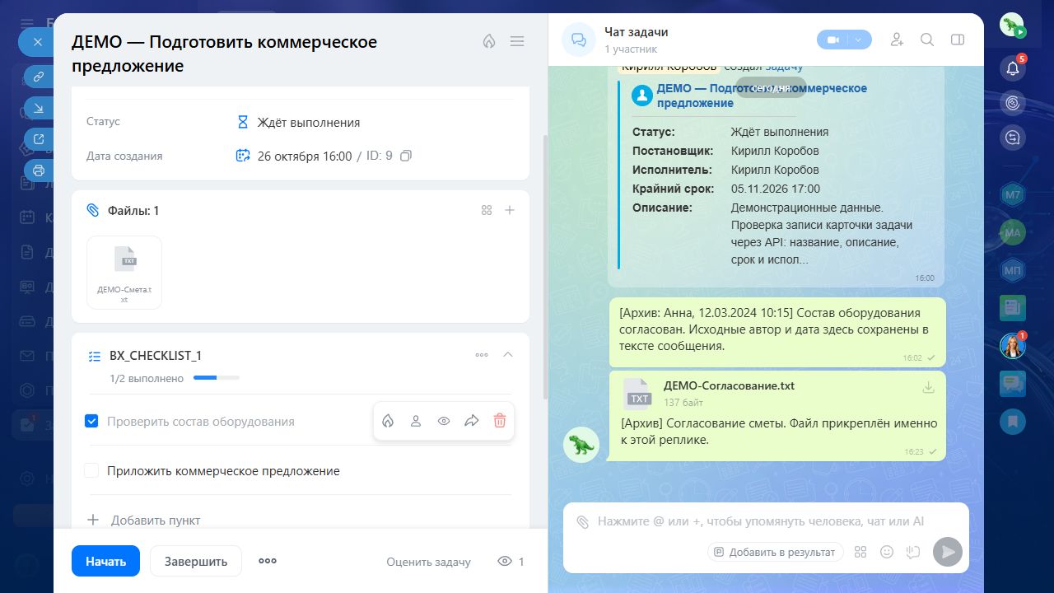Open the emoji picker in the message box
This screenshot has height=593, width=1054.
(887, 552)
